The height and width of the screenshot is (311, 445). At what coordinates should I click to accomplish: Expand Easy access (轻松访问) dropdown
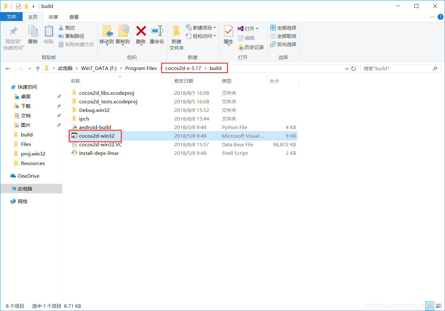pyautogui.click(x=215, y=36)
